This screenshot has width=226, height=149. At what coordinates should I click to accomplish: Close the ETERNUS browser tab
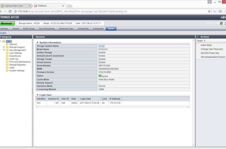coord(63,6)
